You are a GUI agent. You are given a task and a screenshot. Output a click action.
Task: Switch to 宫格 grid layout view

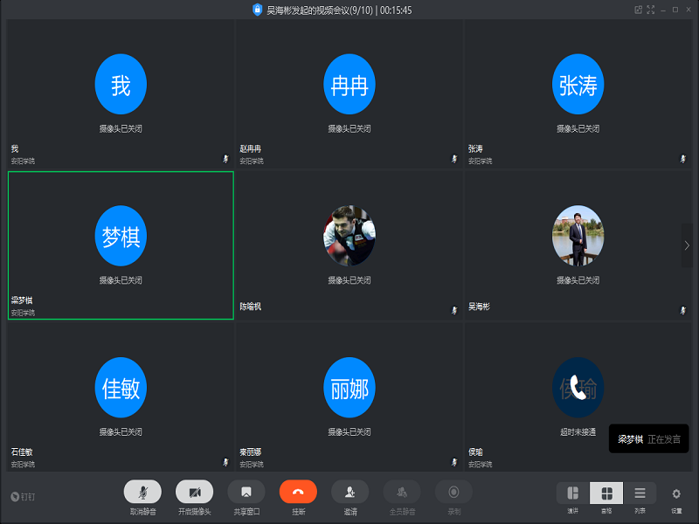click(606, 493)
